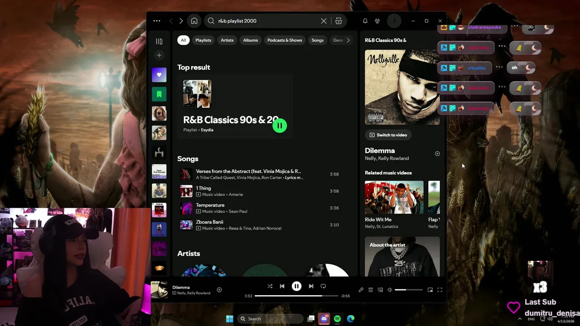Open Your Episodes green bookmark tile
This screenshot has height=326, width=580.
[x=159, y=94]
